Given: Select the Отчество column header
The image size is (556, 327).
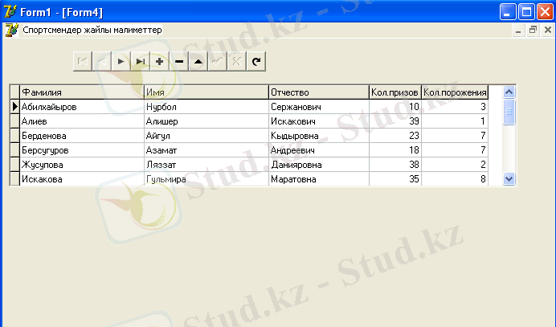Looking at the screenshot, I should pyautogui.click(x=319, y=92).
